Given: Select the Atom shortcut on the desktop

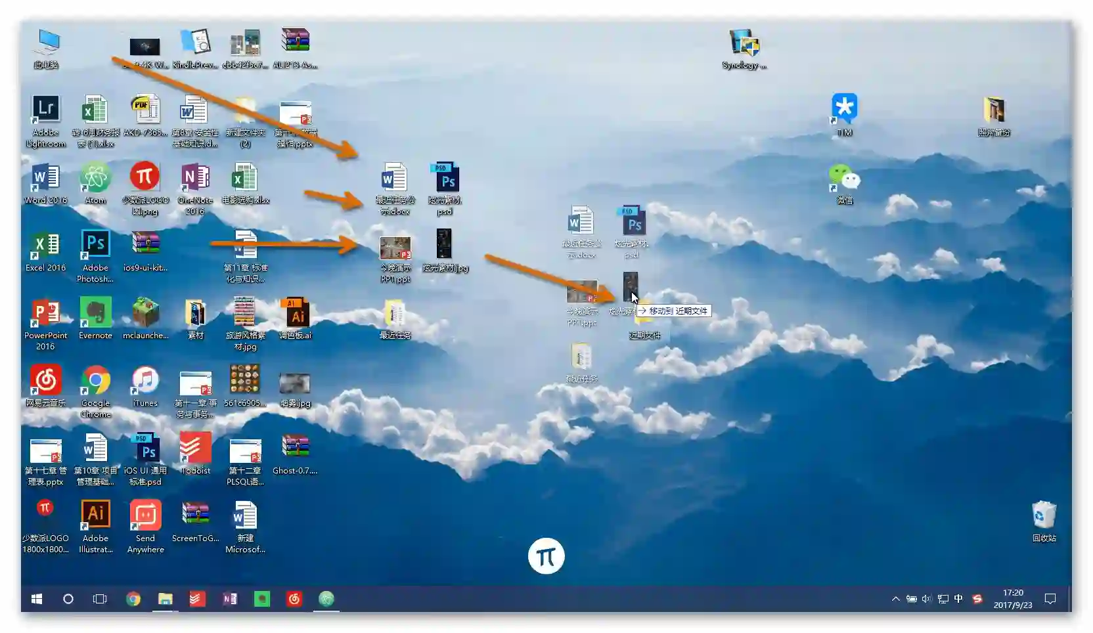Looking at the screenshot, I should (95, 184).
